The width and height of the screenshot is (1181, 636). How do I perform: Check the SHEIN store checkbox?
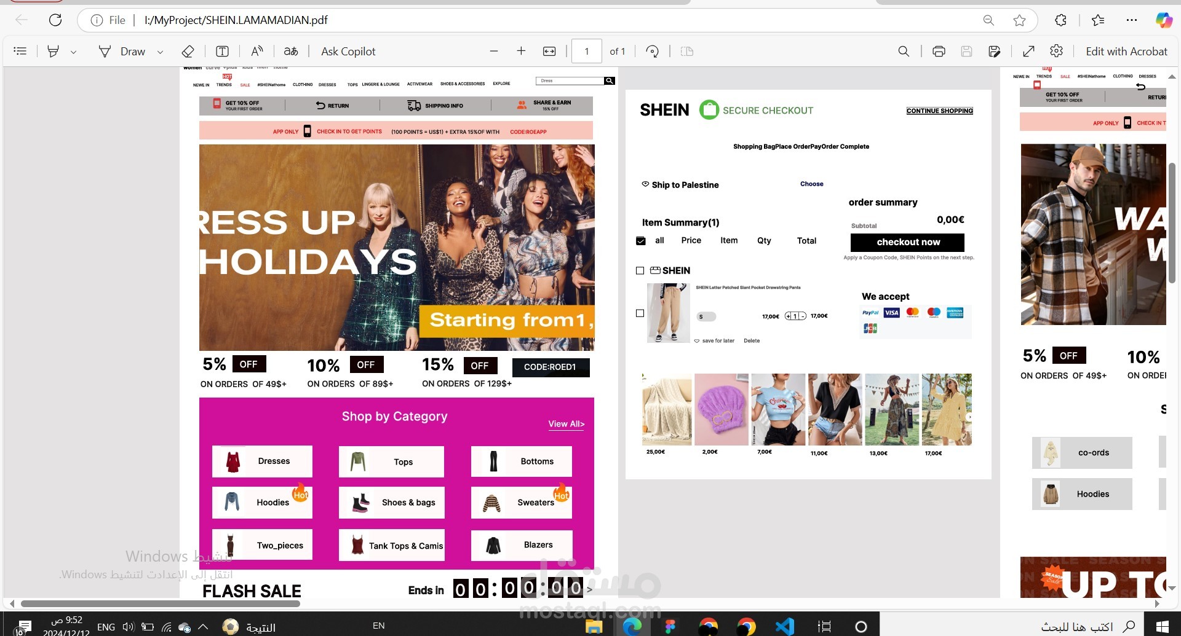click(640, 270)
